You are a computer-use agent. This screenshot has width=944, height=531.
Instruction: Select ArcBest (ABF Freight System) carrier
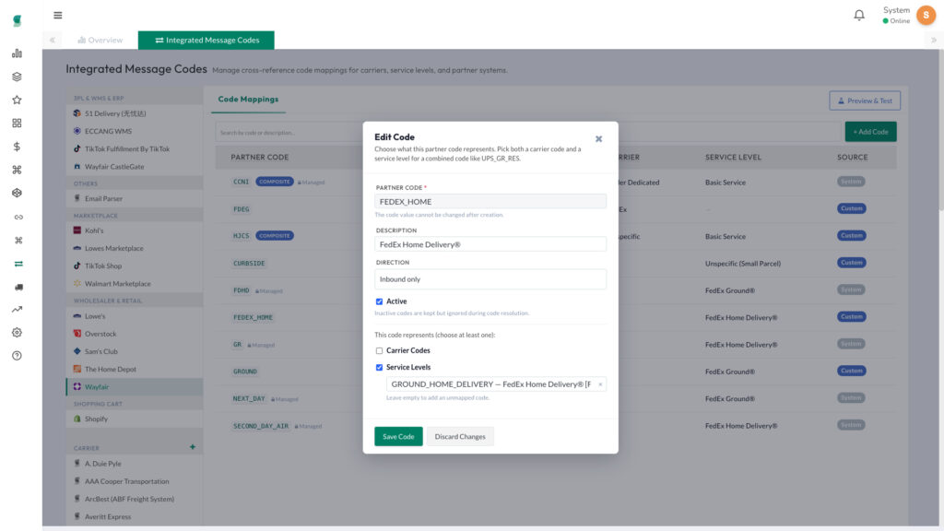(x=135, y=499)
